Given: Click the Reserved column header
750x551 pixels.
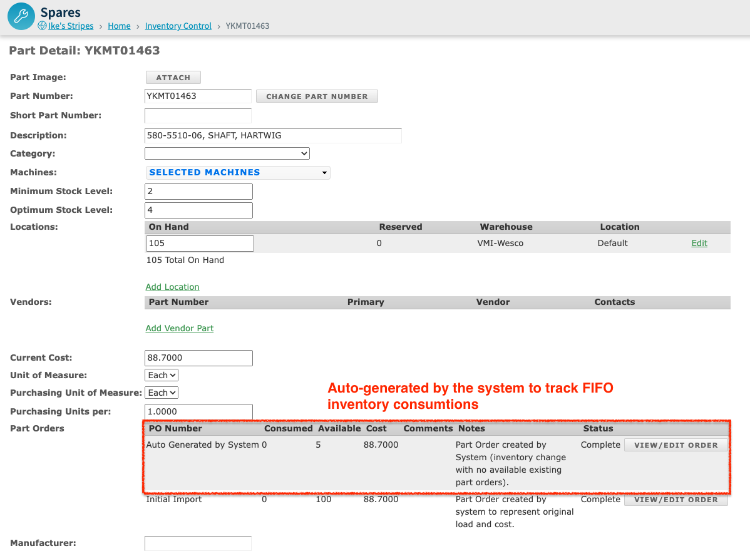Looking at the screenshot, I should coord(400,227).
